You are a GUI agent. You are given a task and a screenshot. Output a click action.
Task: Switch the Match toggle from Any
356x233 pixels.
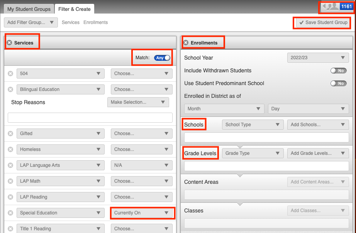[162, 57]
